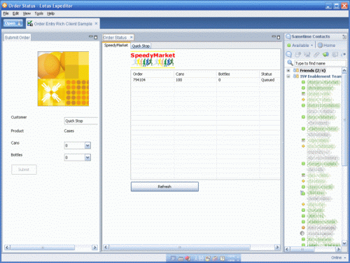Viewport: 350px width, 263px height.
Task: Click the Order Entry tab checkmark icon
Action: [x=30, y=23]
